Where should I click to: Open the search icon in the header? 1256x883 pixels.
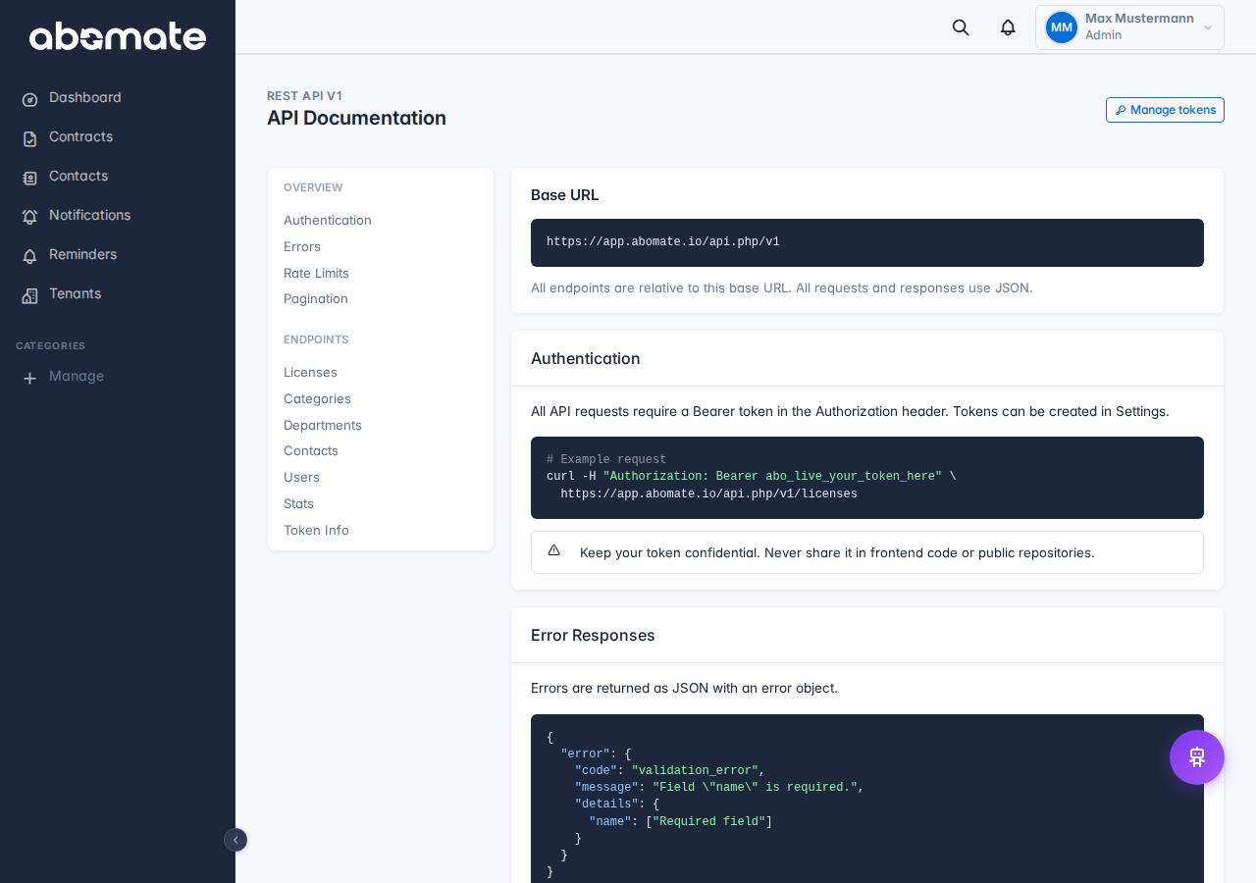(x=959, y=26)
